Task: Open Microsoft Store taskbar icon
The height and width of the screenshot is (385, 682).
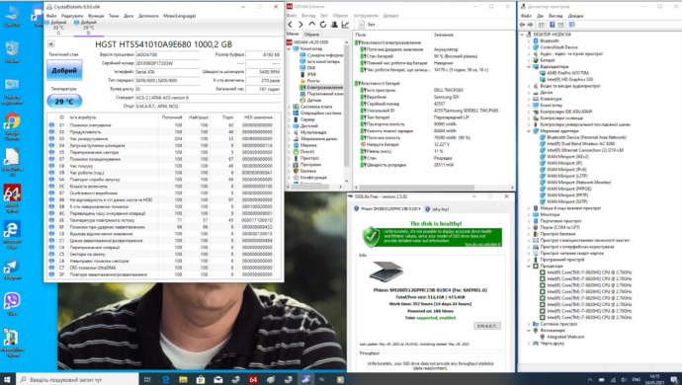Action: tap(201, 379)
